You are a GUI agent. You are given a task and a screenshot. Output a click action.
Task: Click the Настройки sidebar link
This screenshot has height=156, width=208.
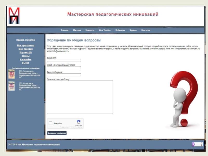coord(25,60)
